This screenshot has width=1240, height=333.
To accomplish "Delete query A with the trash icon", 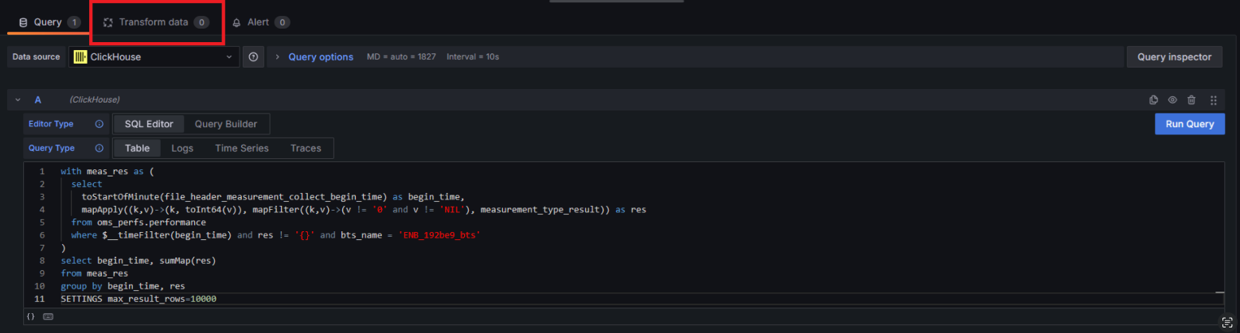I will click(x=1191, y=100).
